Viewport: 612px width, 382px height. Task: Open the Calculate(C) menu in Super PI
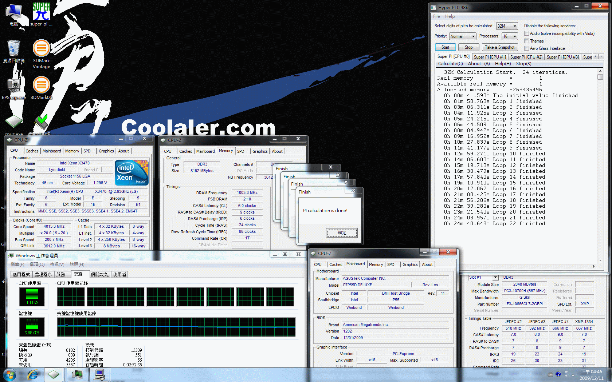(450, 64)
